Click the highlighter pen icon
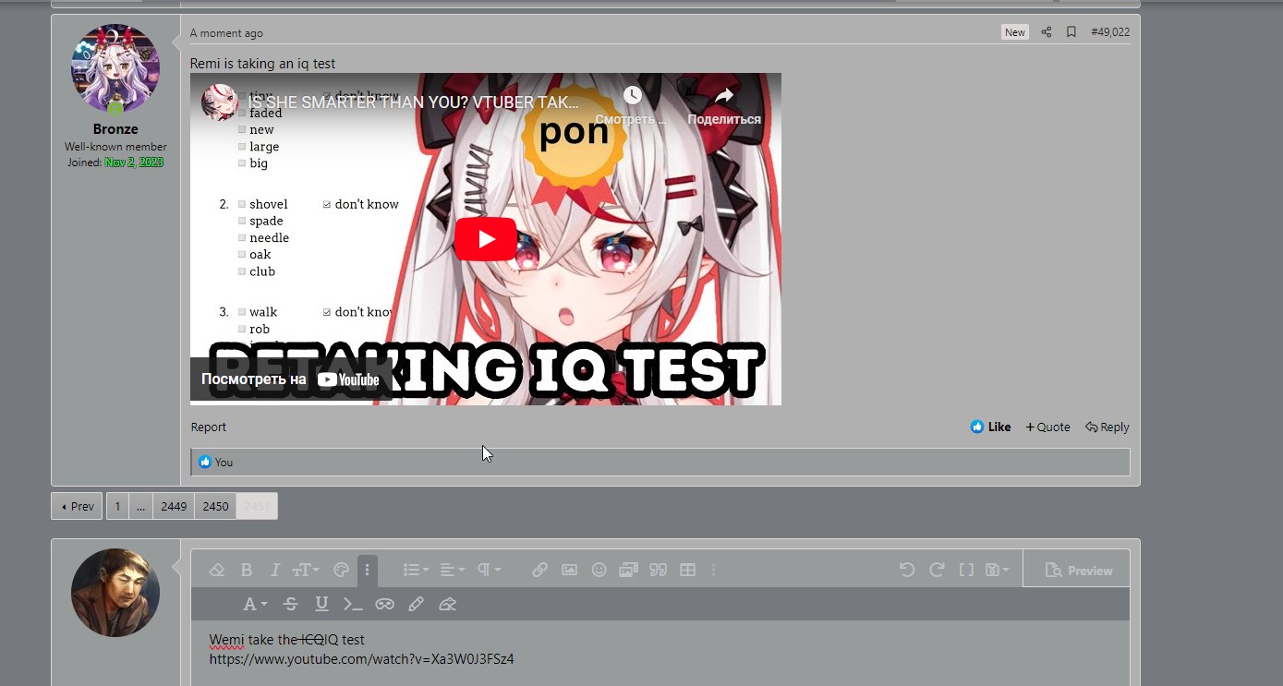Image resolution: width=1283 pixels, height=686 pixels. [416, 604]
